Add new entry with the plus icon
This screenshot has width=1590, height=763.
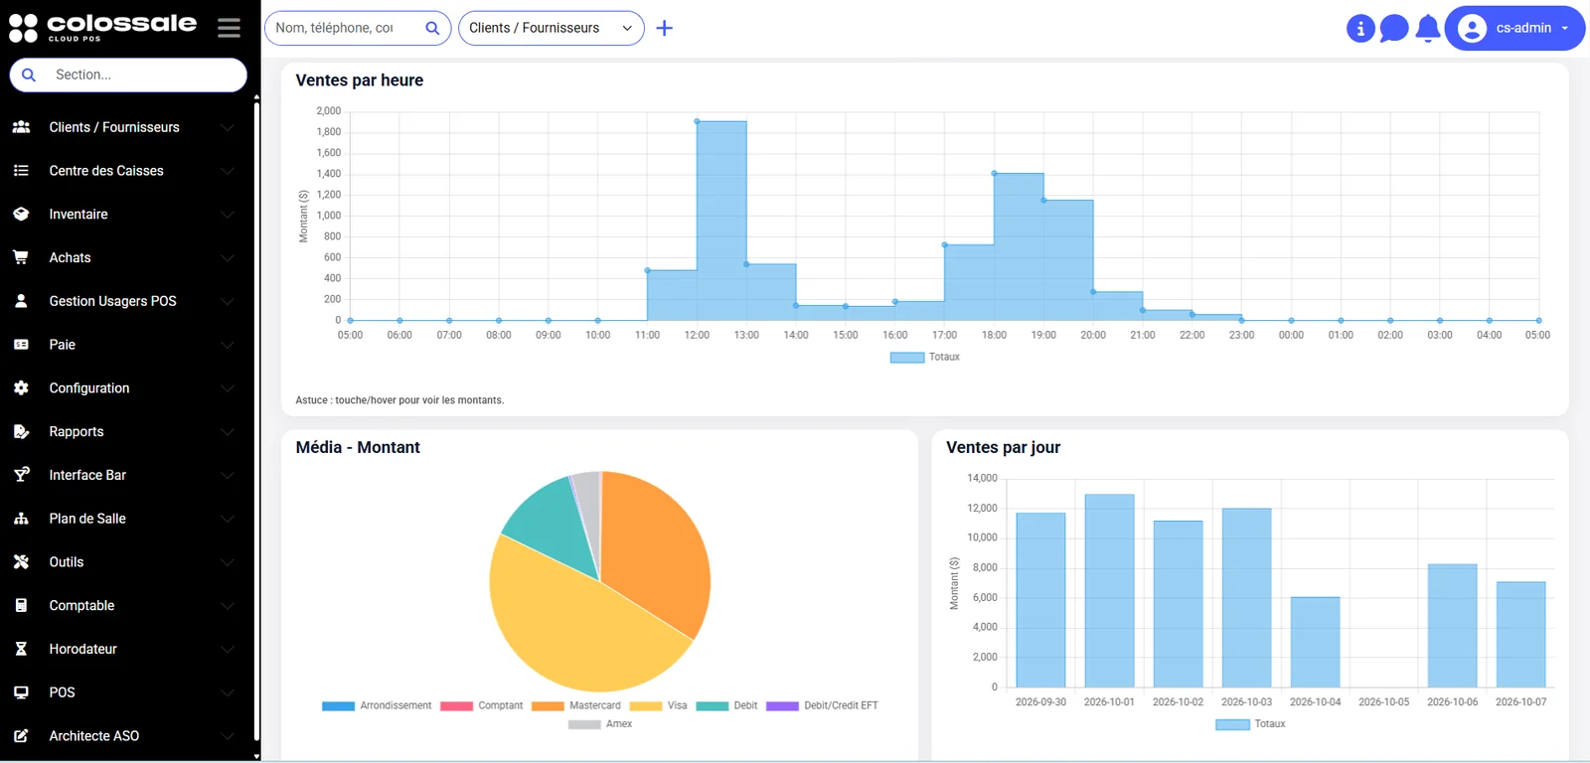tap(665, 28)
